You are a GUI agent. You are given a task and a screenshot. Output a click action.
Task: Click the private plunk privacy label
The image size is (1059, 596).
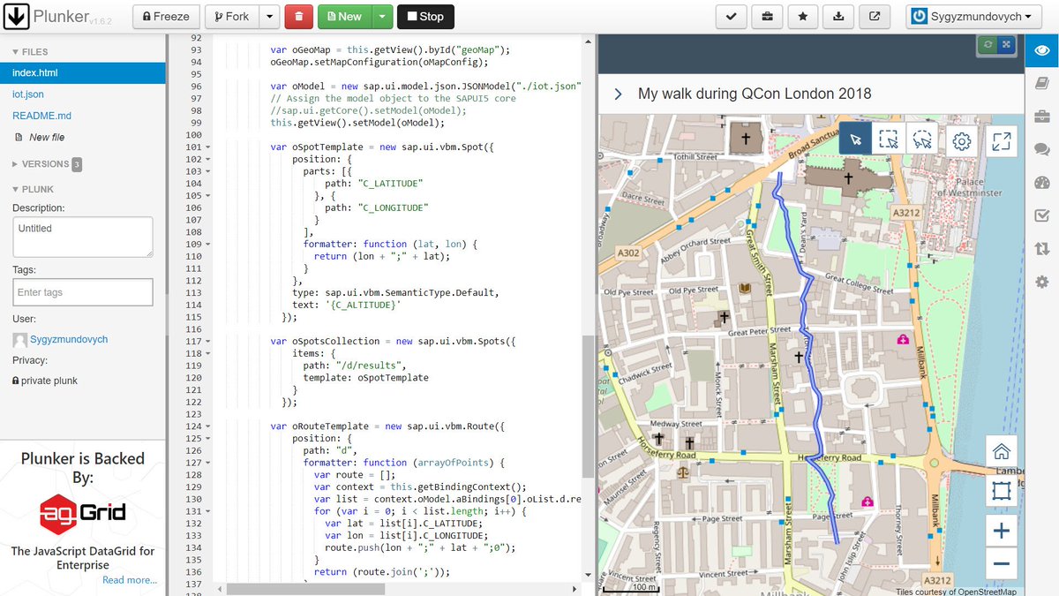click(45, 381)
